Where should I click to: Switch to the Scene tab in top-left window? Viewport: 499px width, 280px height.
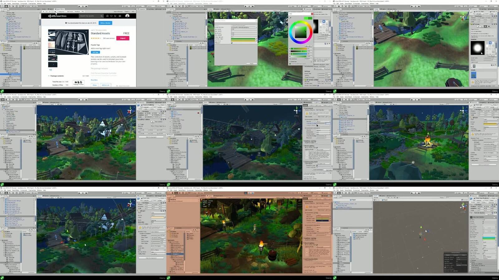[x=44, y=9]
